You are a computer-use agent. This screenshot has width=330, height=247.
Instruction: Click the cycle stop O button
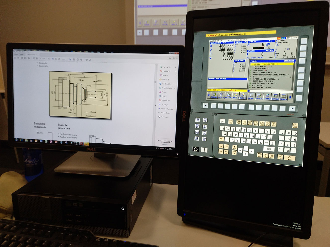[196, 149]
